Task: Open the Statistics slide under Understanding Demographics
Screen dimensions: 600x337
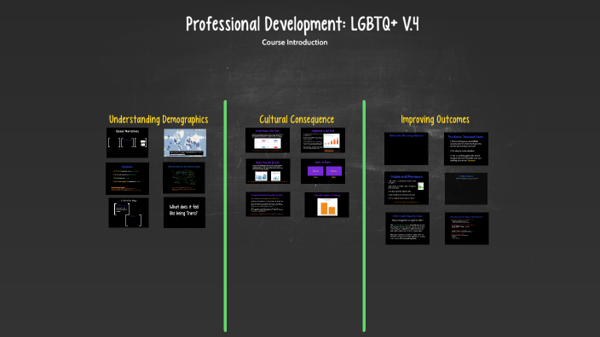Action: point(128,179)
